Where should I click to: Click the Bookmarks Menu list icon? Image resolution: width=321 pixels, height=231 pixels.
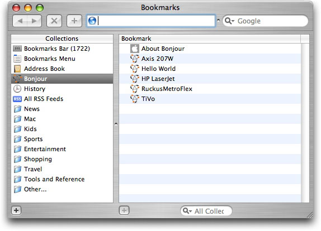tap(17, 59)
